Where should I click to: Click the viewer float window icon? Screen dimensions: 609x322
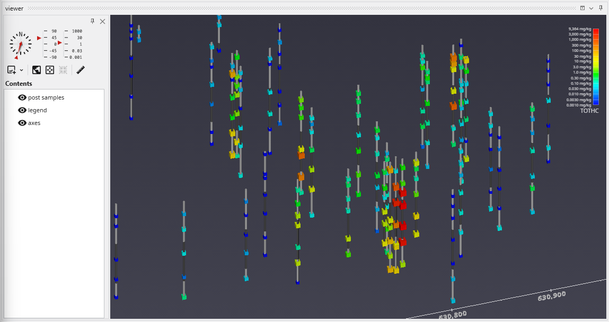(x=582, y=8)
